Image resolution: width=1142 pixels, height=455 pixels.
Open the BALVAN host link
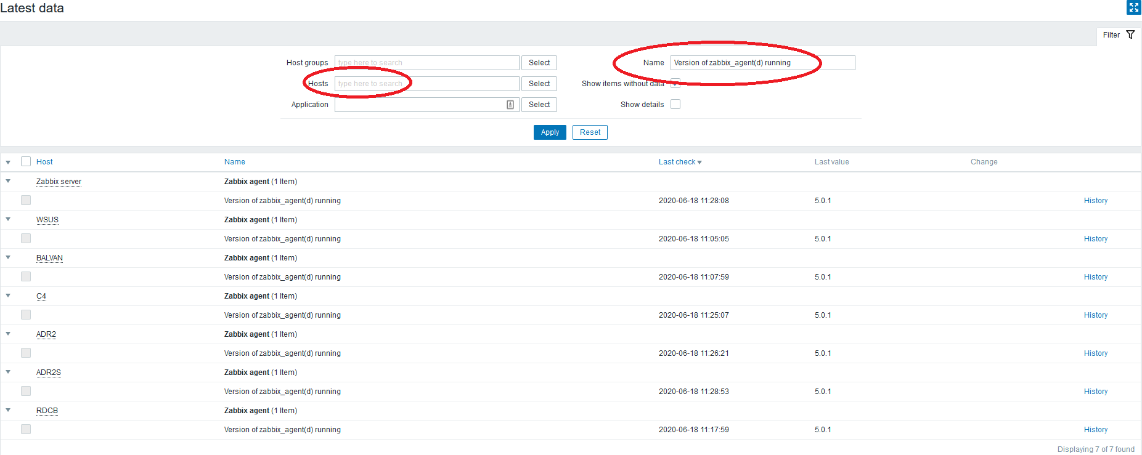(x=49, y=258)
